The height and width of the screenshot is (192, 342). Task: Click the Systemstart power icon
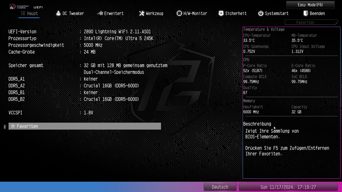(x=261, y=13)
